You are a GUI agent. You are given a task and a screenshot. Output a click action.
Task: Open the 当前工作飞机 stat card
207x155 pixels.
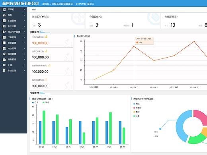pyautogui.click(x=57, y=21)
